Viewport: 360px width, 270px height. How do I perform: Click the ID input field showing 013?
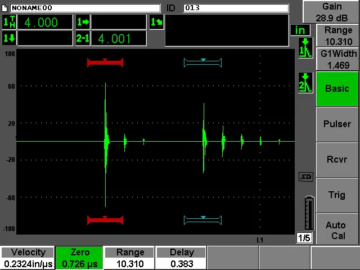235,8
